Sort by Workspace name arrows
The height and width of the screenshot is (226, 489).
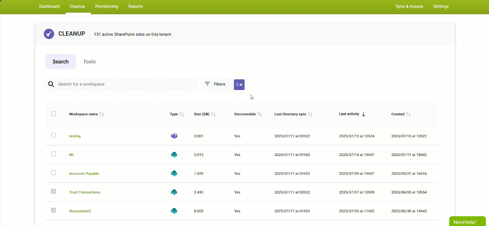point(102,114)
